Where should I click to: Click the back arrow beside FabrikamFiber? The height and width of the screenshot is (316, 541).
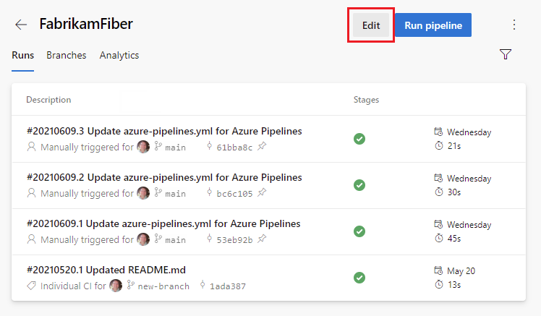pos(21,25)
